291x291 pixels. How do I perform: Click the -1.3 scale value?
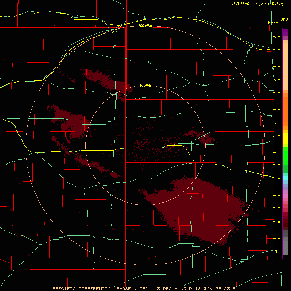coord(275,237)
